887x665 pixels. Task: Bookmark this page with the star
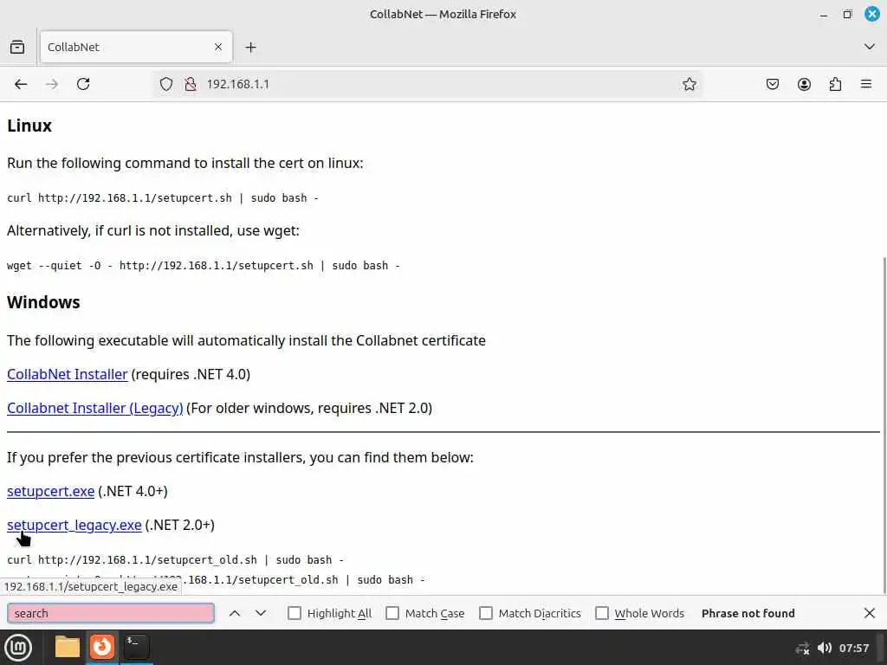pyautogui.click(x=689, y=84)
